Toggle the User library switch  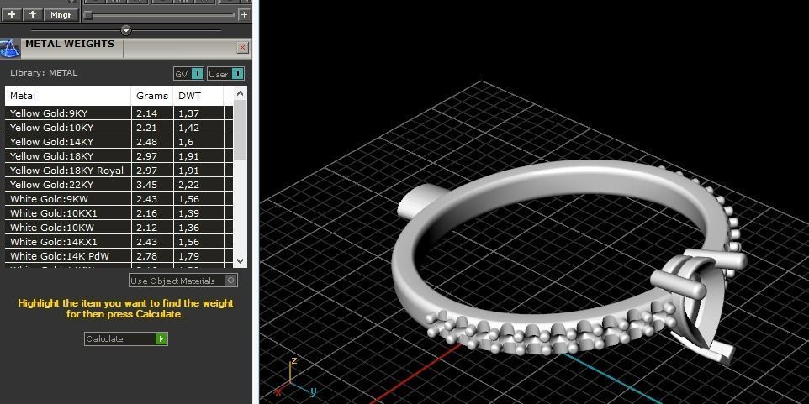[x=225, y=74]
